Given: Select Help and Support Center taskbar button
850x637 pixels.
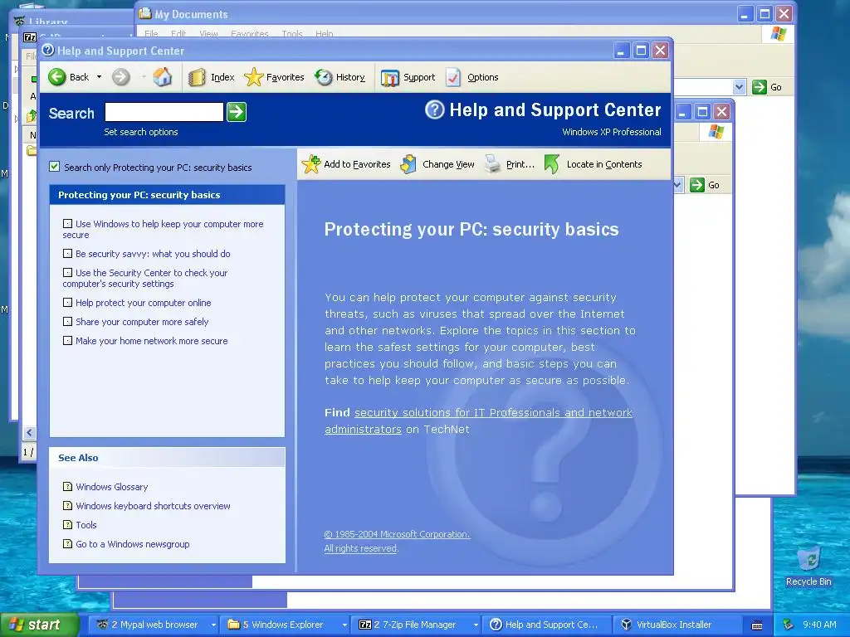Looking at the screenshot, I should pyautogui.click(x=547, y=625).
